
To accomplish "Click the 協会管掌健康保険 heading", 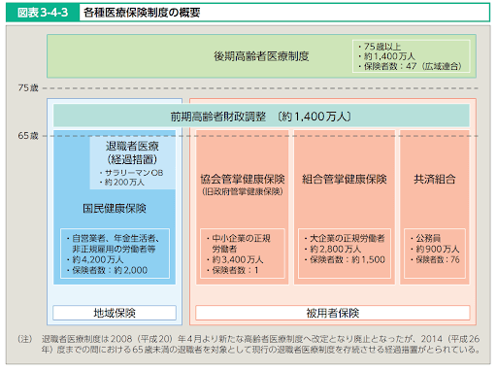I will (x=243, y=179).
